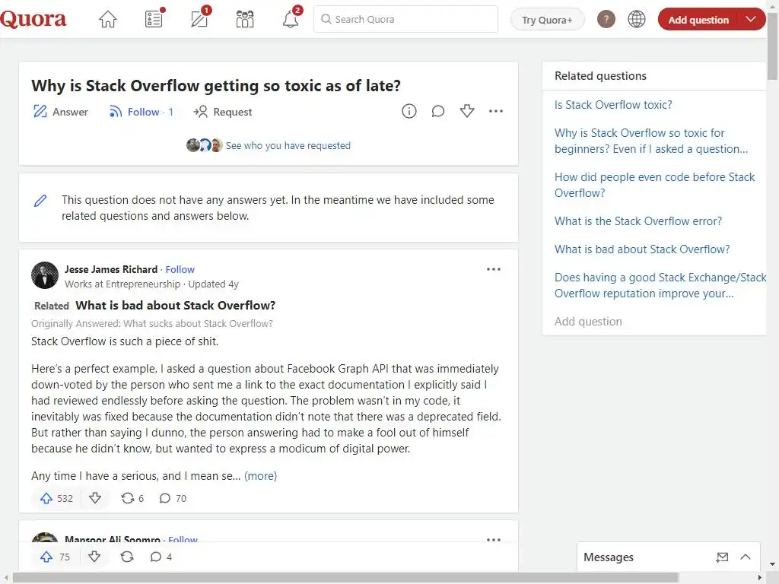Open the 70 comments on Jesse's answer
This screenshot has height=584, width=779.
pos(173,498)
